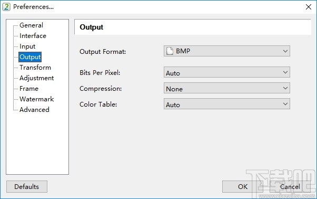Reset settings with the Defaults button
Image resolution: width=317 pixels, height=199 pixels.
(27, 187)
